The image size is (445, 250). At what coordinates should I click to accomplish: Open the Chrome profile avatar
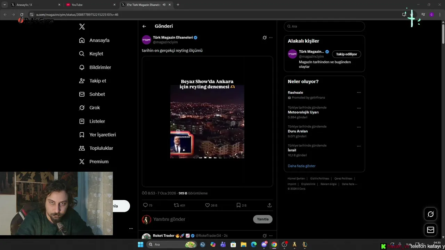(x=431, y=15)
